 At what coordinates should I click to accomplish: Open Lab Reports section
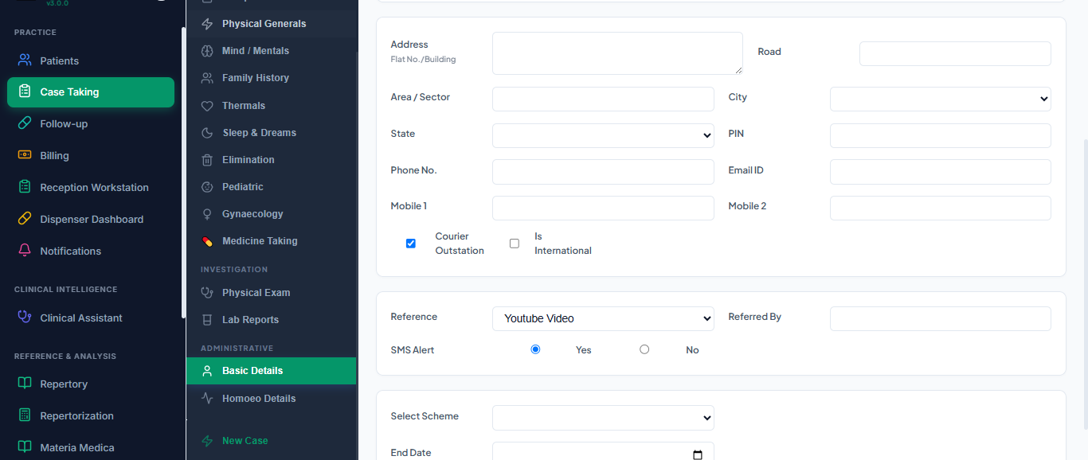click(x=271, y=320)
